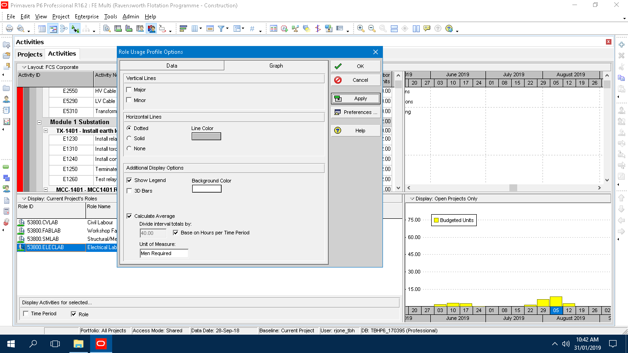This screenshot has width=628, height=353.
Task: Collapse the MCC-1401 group row
Action: 46,189
